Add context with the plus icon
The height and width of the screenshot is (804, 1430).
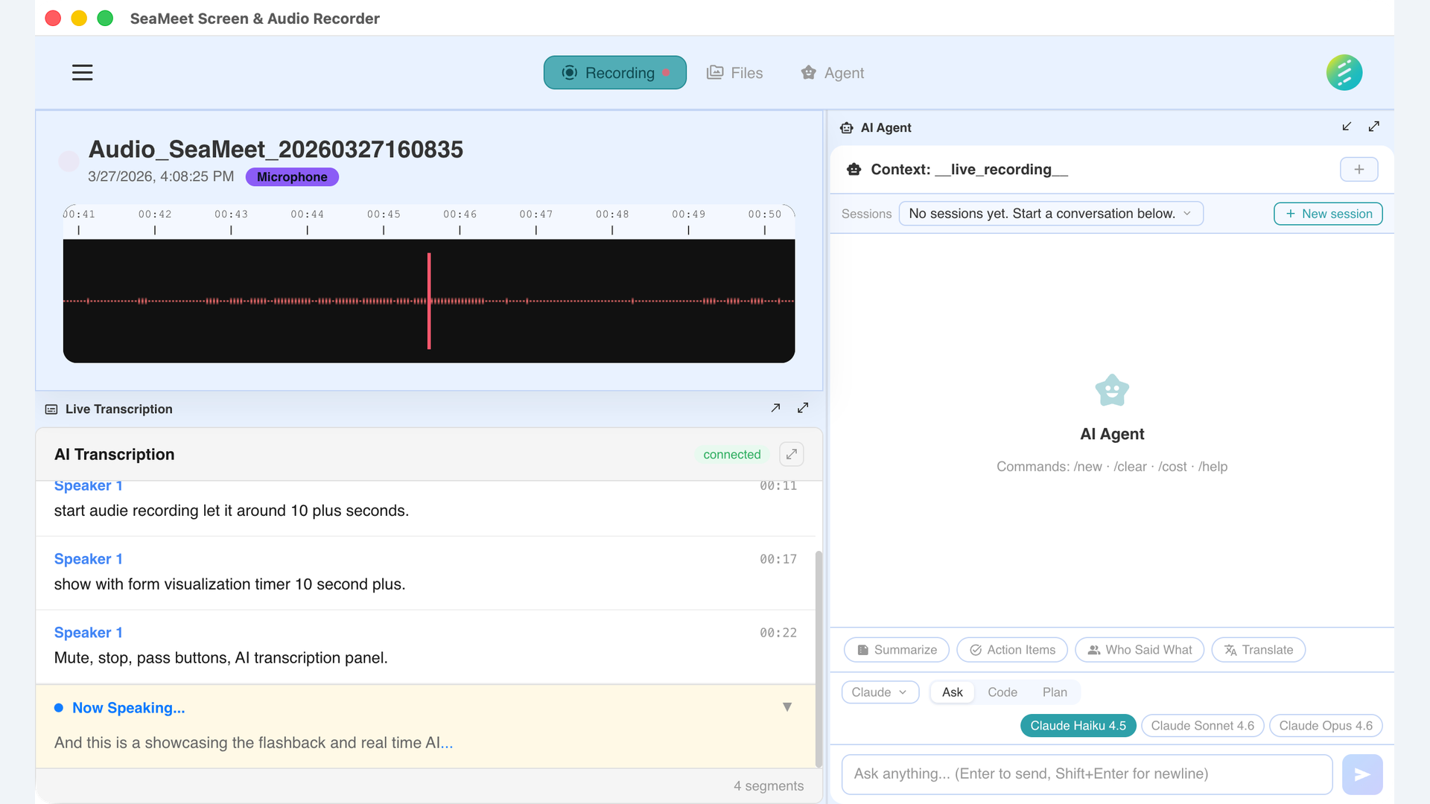[x=1358, y=170]
